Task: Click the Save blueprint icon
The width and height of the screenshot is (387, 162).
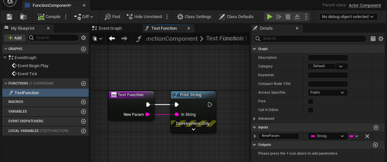Action: (9, 17)
